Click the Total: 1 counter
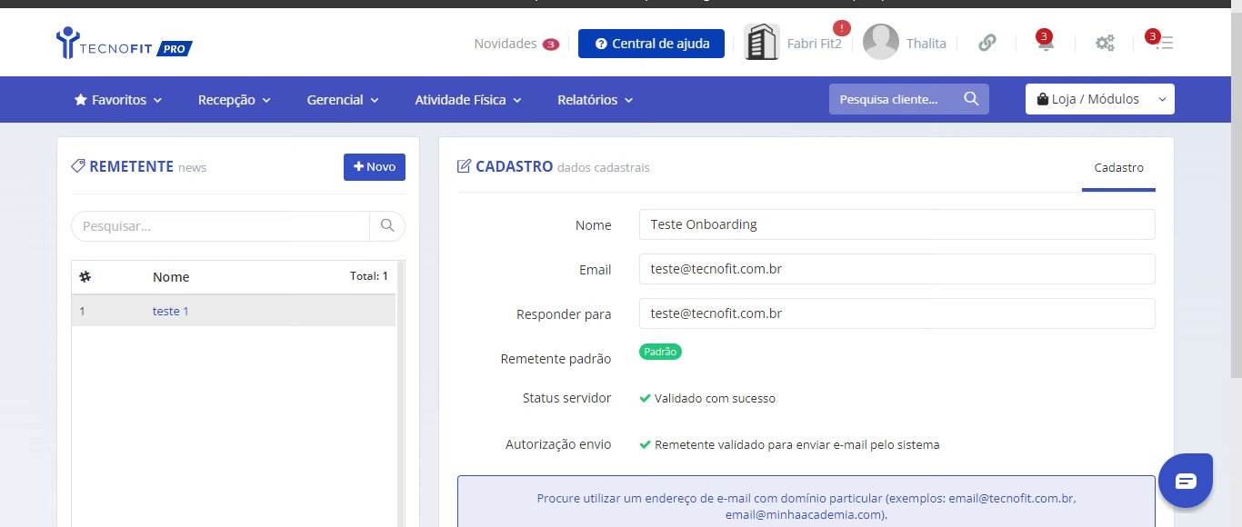 (369, 276)
